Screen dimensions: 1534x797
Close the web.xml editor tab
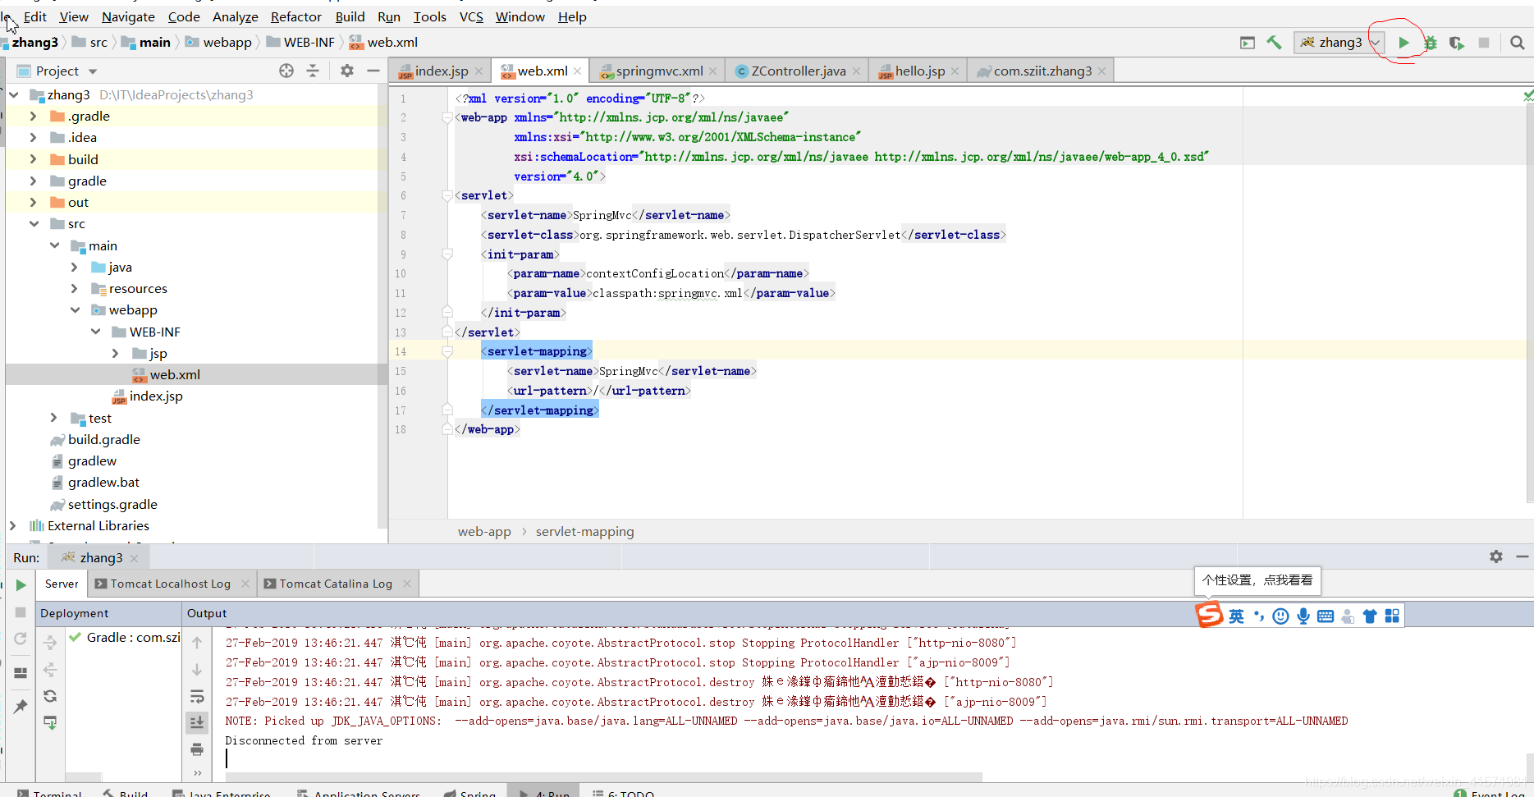(578, 71)
